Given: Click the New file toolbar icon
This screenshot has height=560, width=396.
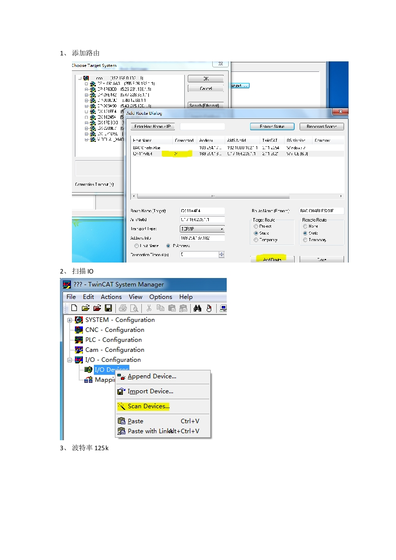Looking at the screenshot, I should click(74, 308).
